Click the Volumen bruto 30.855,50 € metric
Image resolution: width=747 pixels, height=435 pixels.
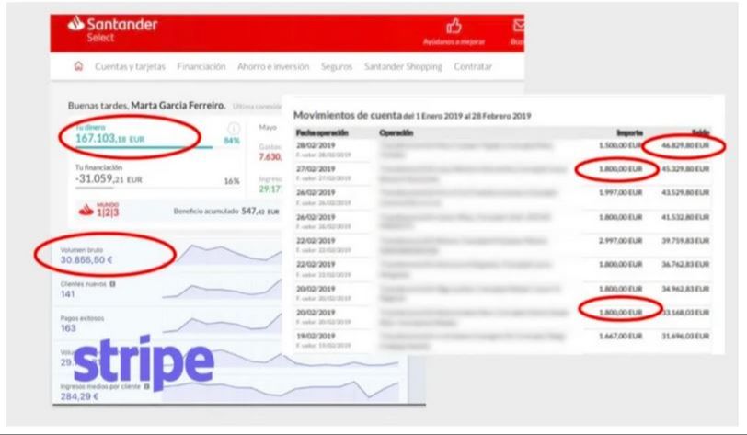(x=86, y=256)
